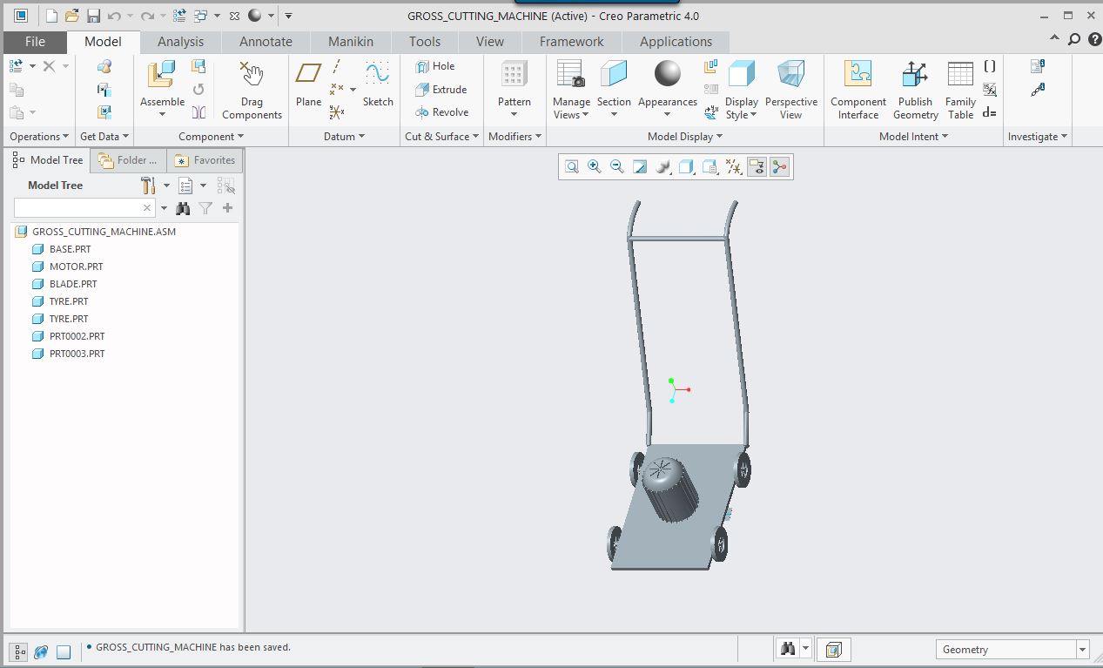Select BLADE.PRT in the model tree
This screenshot has width=1103, height=668.
pyautogui.click(x=64, y=284)
